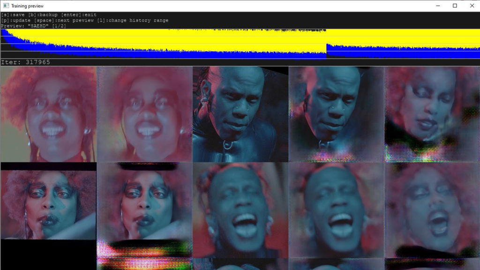Click second-row second reconstructed dark lipstick face
Viewport: 480px width, 270px height.
pos(144,210)
